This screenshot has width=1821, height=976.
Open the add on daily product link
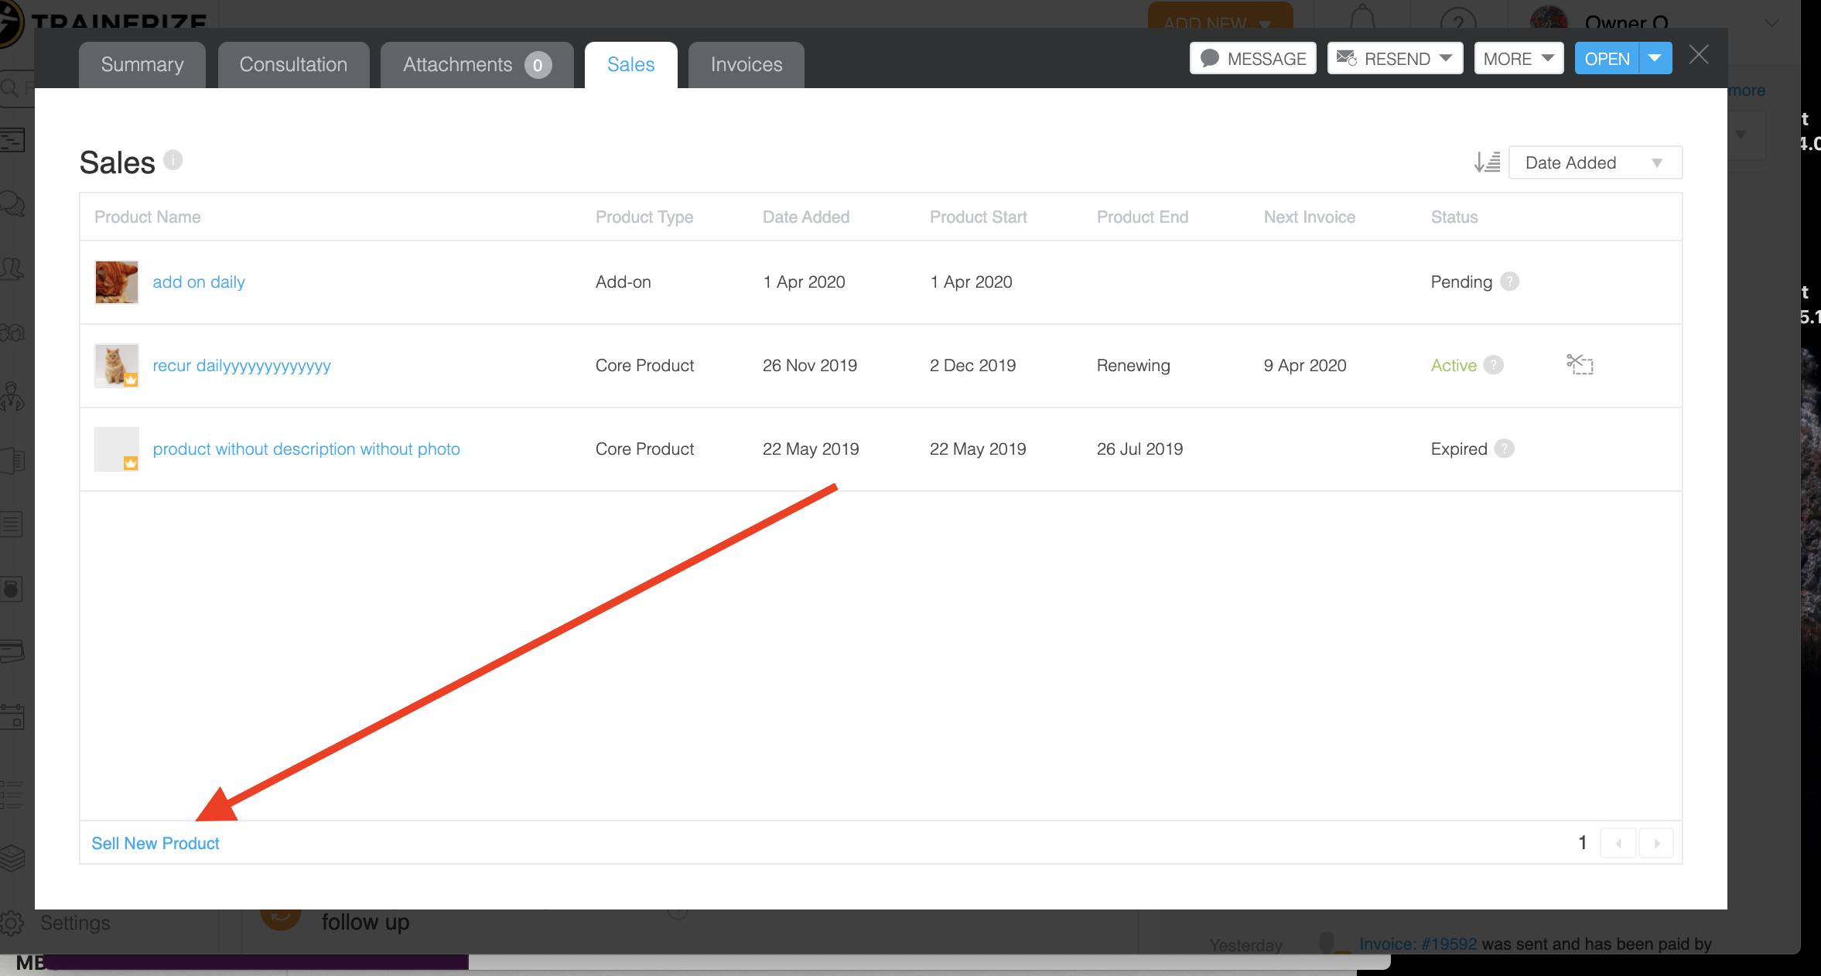(x=199, y=282)
